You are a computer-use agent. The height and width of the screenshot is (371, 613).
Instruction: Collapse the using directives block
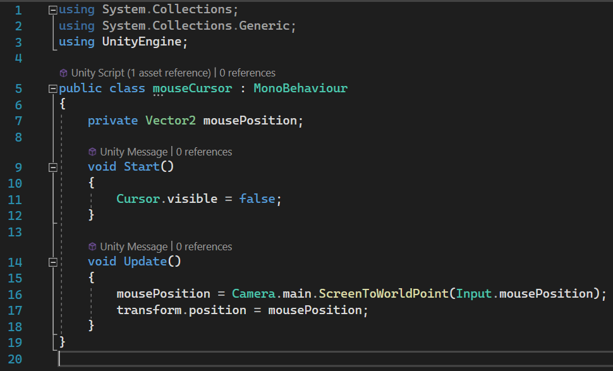53,11
